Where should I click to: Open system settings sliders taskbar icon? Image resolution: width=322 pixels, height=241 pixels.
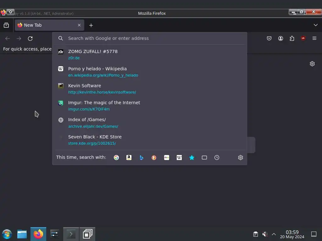54,234
